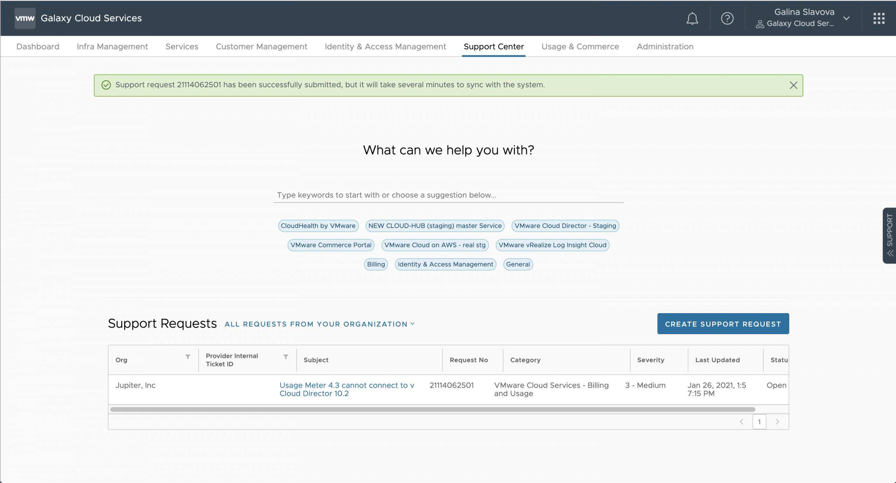
Task: Select the CloudHealth by VMware suggestion
Action: coord(318,226)
